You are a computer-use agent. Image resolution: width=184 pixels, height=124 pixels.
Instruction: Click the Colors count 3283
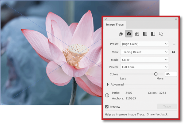point(163,93)
